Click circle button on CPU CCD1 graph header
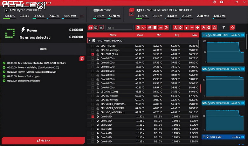Screen dimensions: 248x146 coord(243,35)
